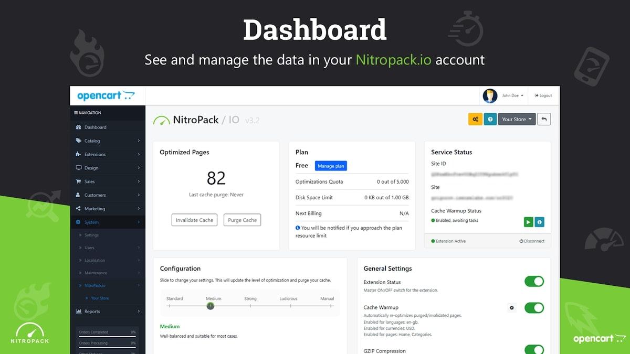Click the Orders Processing progress bar
The image size is (630, 354).
(108, 347)
